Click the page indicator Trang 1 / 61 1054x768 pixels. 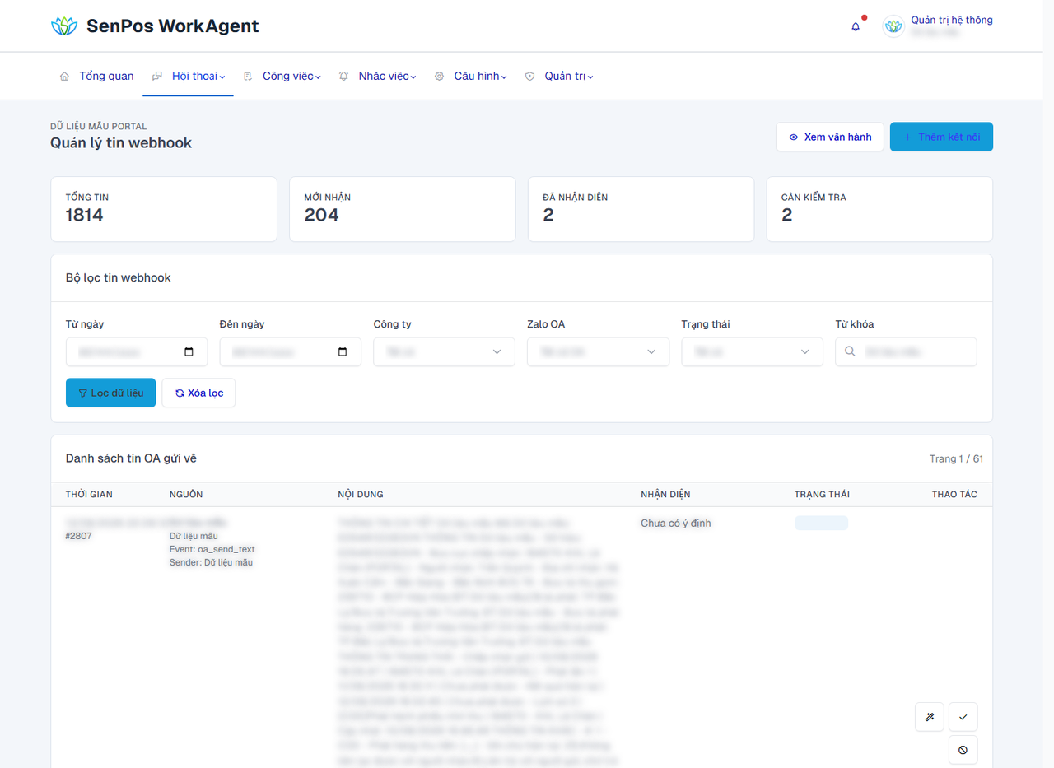tap(956, 458)
